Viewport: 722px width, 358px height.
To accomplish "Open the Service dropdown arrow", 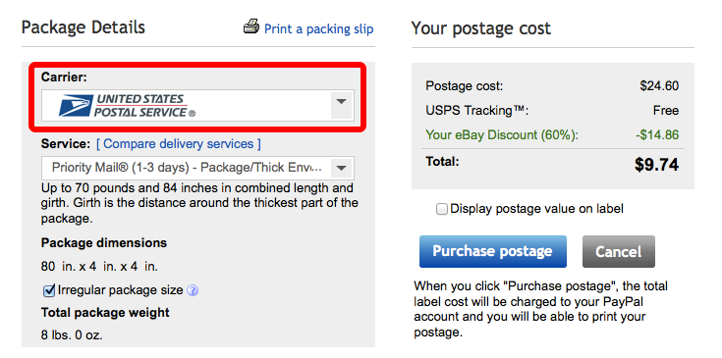I will [x=341, y=168].
